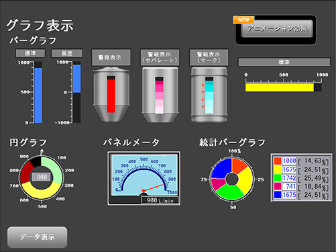The height and width of the screenshot is (252, 336).
Task: Click the orange NEW badge
Action: pos(243,20)
